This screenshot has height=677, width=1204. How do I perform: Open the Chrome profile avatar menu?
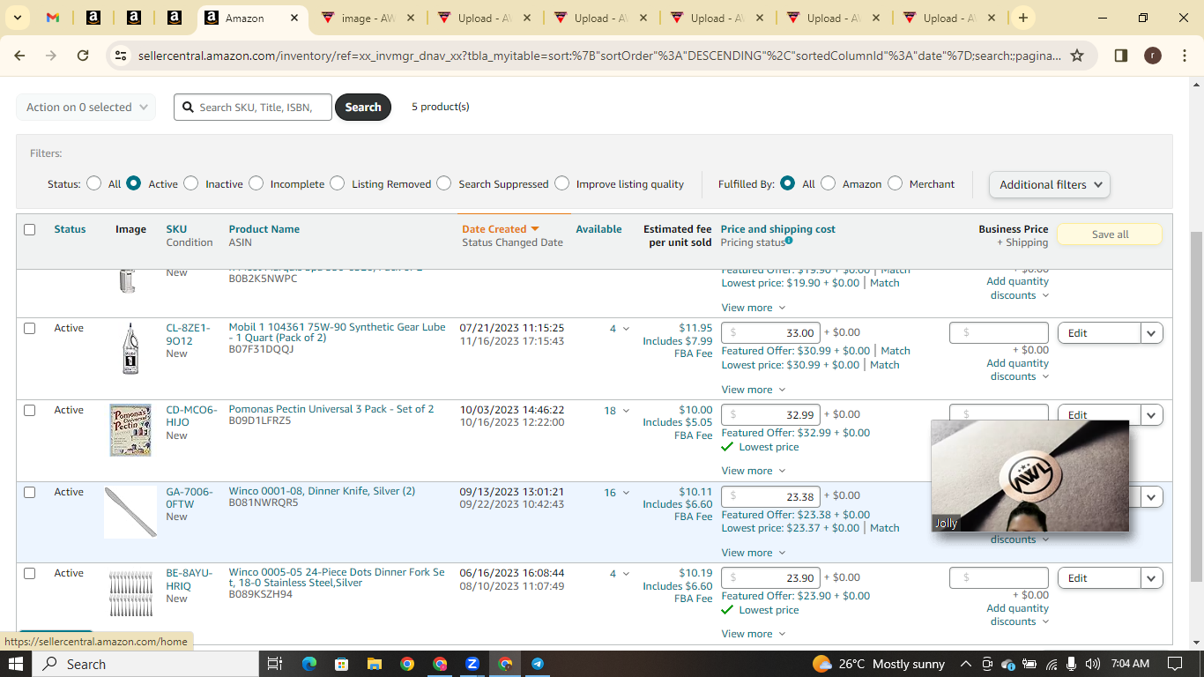tap(1153, 56)
